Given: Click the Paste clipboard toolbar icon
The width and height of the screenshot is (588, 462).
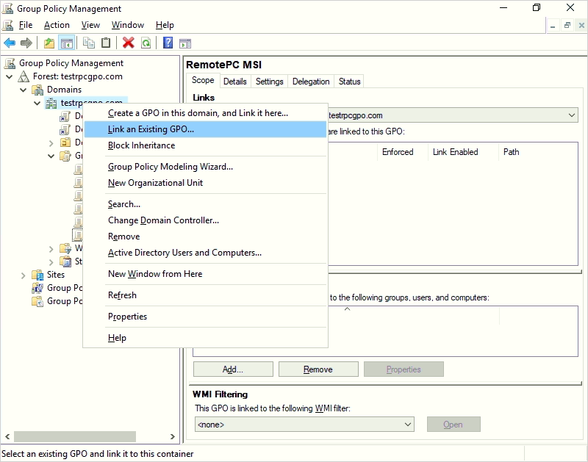Looking at the screenshot, I should (x=107, y=43).
